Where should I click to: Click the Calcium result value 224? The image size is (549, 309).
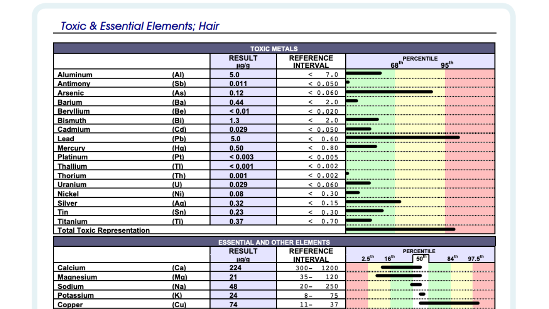(235, 268)
